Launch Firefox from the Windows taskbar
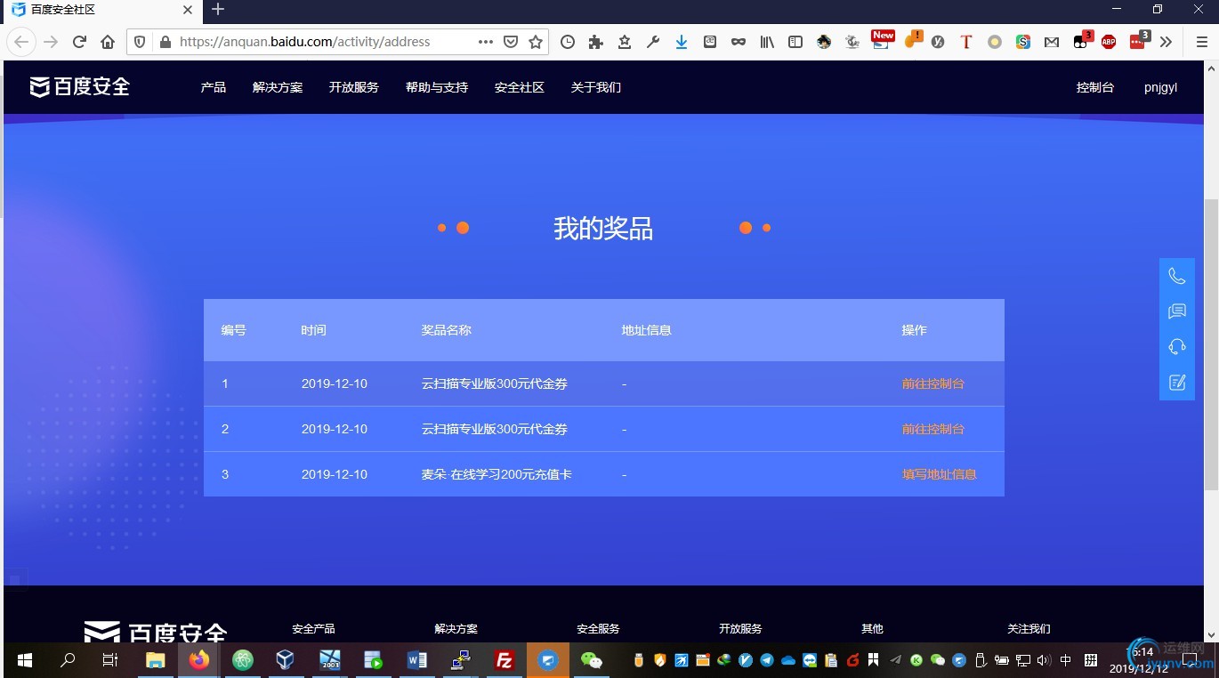The width and height of the screenshot is (1219, 678). tap(199, 660)
